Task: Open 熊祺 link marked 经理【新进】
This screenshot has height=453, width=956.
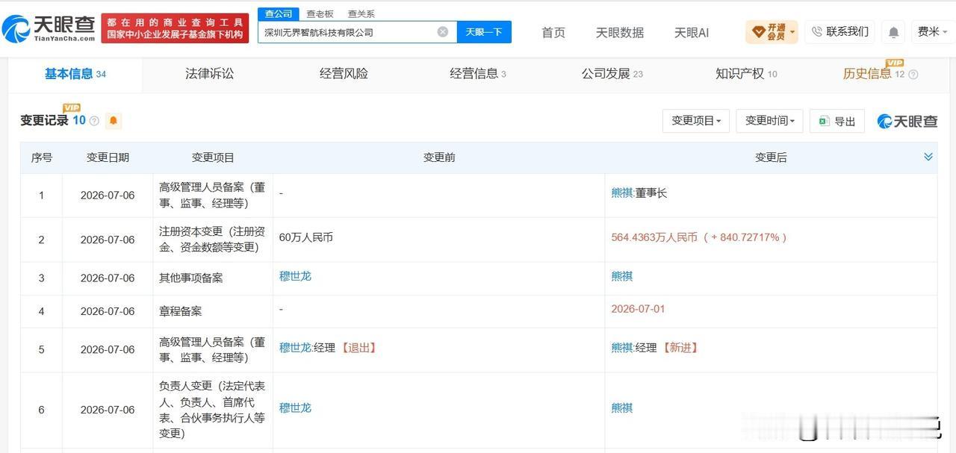Action: tap(621, 348)
